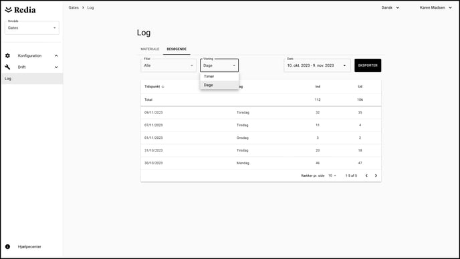The width and height of the screenshot is (460, 259).
Task: Open the Dansk language dropdown
Action: tap(390, 7)
